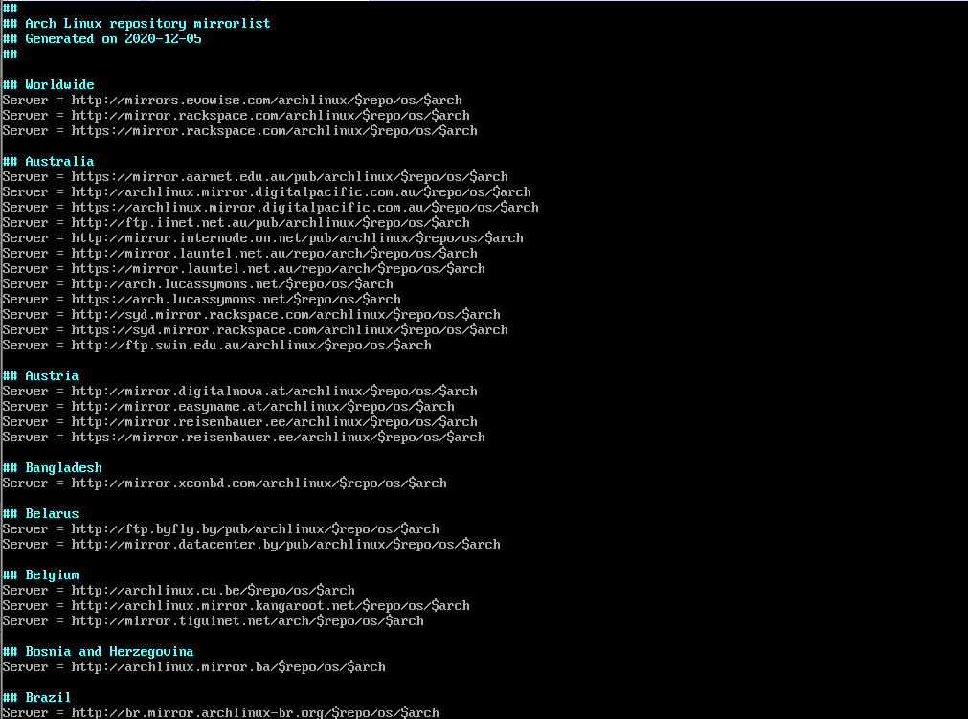
Task: Click the archlinux.cu.be server line
Action: point(178,590)
